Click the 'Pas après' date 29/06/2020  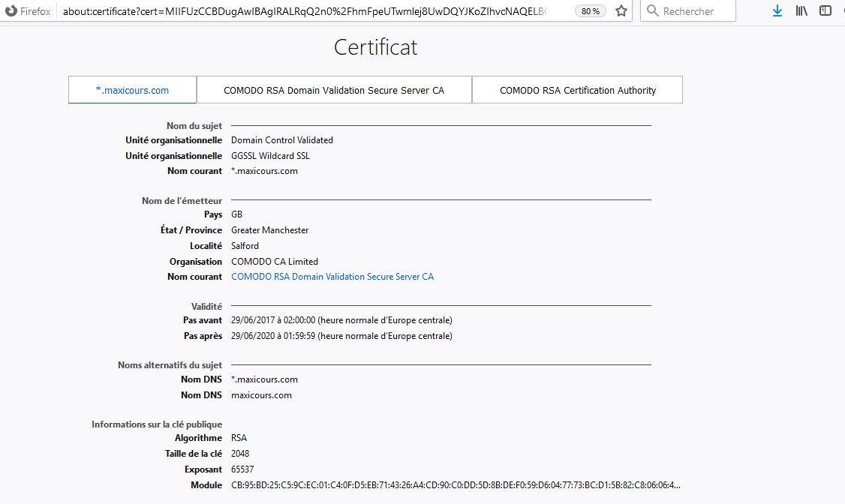tap(341, 336)
